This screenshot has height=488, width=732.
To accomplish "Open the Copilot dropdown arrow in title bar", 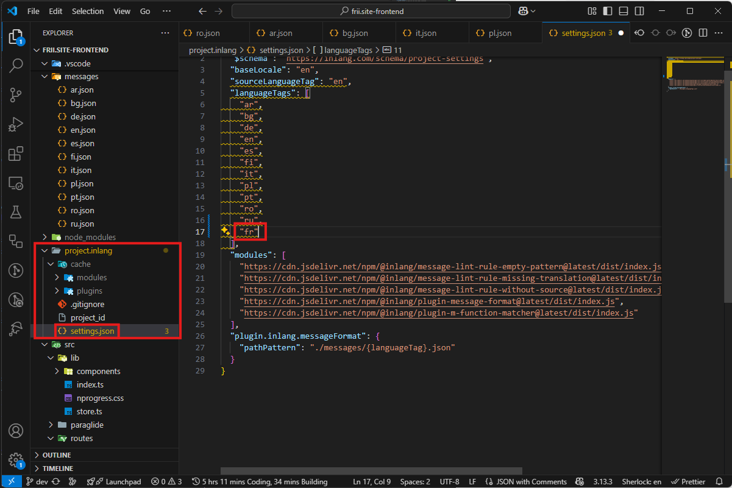I will (x=533, y=11).
